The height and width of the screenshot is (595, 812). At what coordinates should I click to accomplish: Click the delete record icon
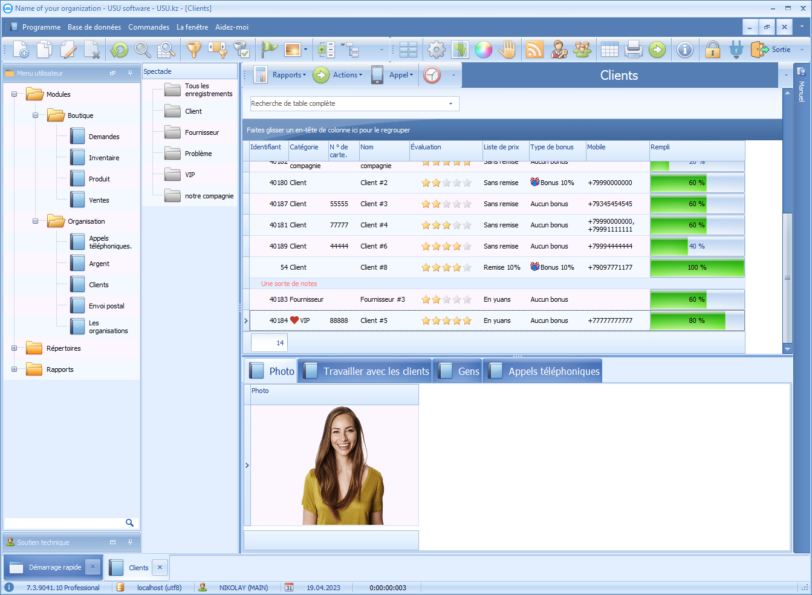tap(92, 50)
